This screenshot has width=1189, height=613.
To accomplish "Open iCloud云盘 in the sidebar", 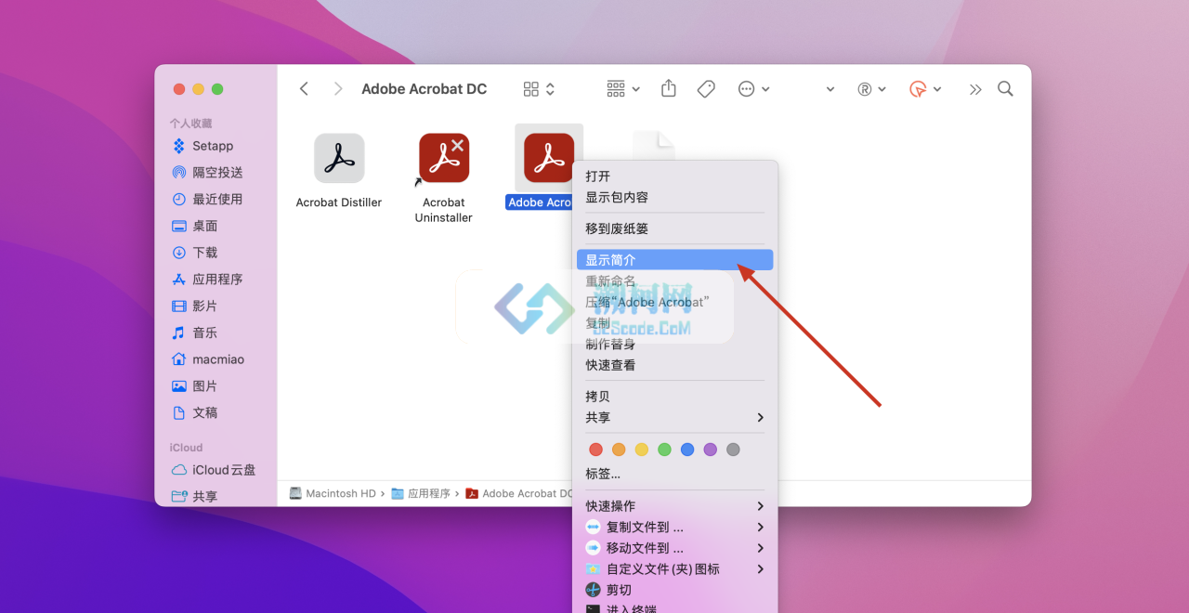I will (x=214, y=470).
